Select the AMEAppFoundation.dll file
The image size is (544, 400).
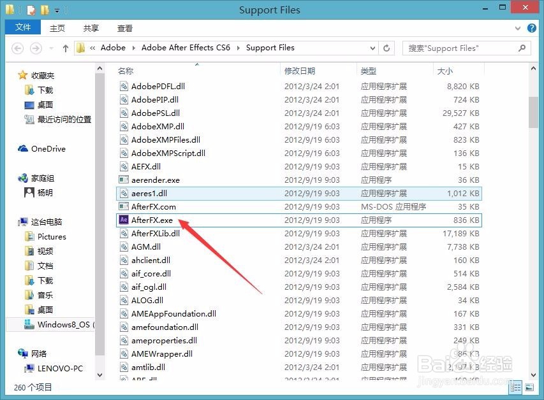coord(298,313)
